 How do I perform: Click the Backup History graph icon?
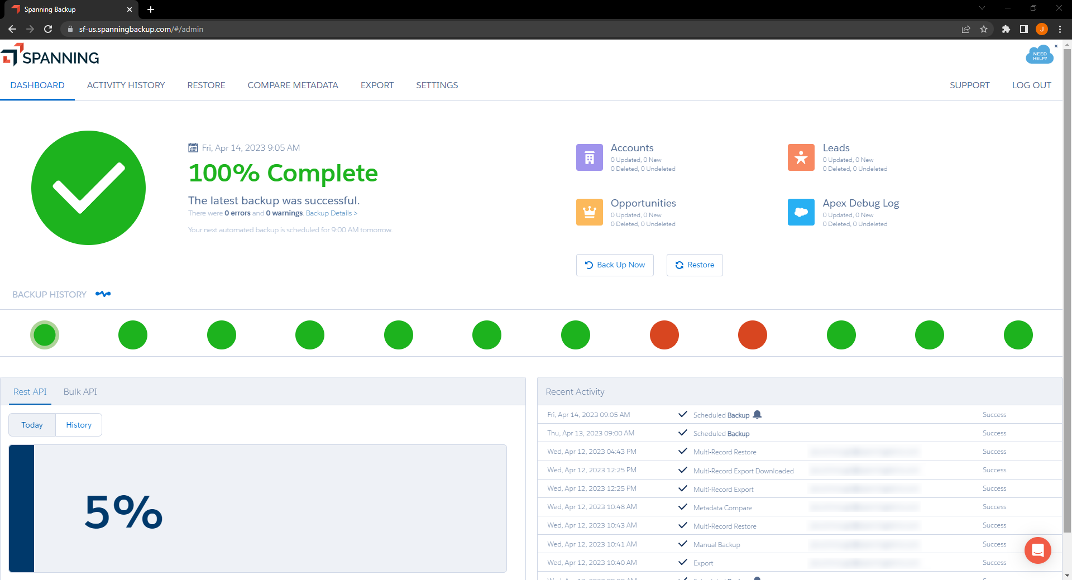(103, 294)
